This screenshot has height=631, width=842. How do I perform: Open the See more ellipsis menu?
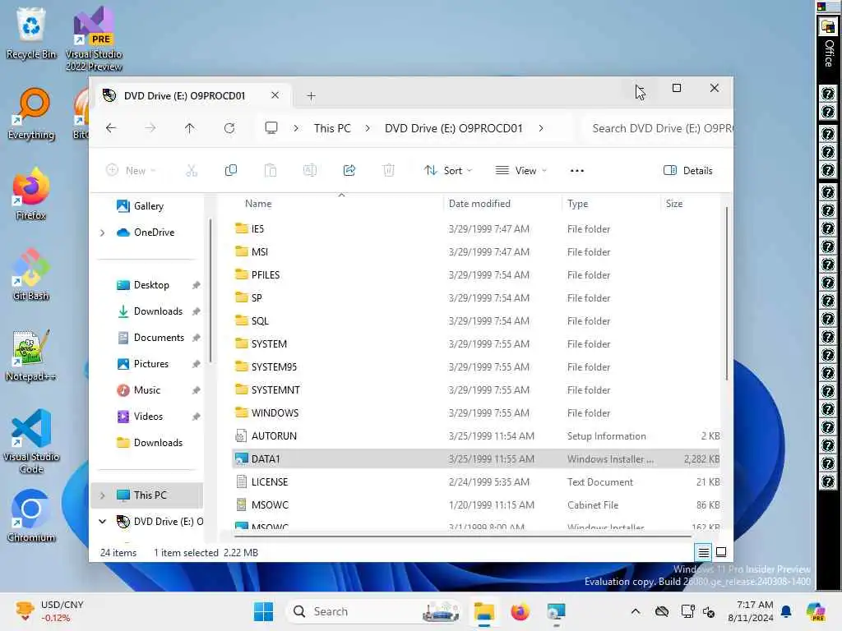(x=576, y=171)
